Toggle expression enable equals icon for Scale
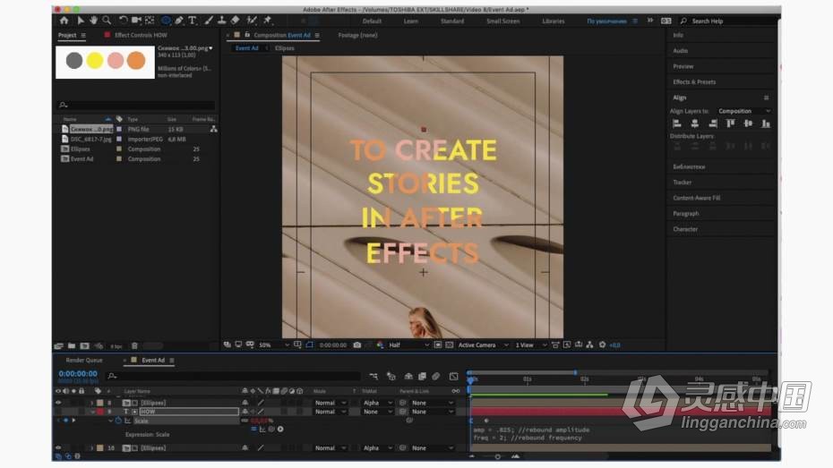833x468 pixels. (253, 429)
